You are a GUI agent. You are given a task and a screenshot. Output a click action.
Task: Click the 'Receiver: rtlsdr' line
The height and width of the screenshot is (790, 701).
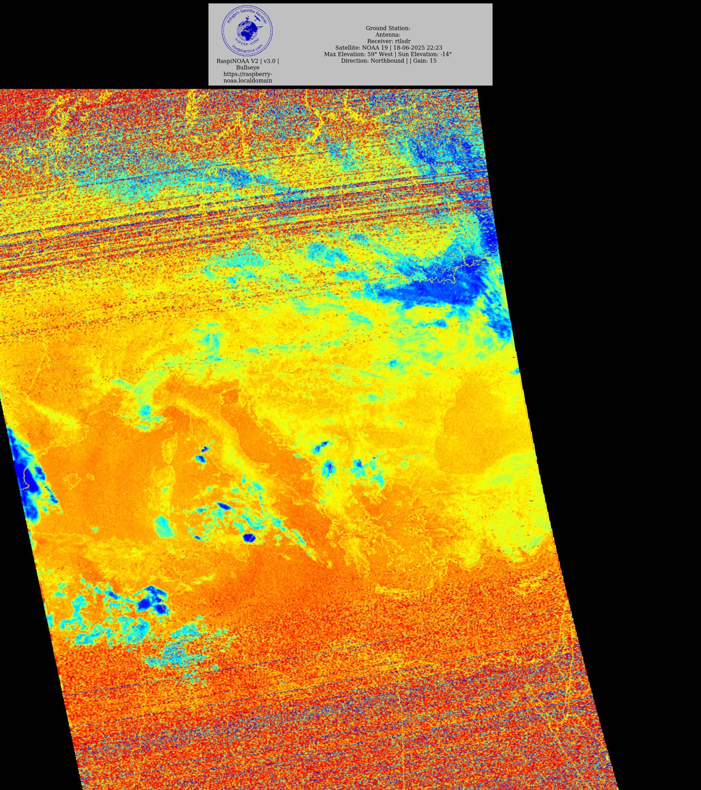tap(389, 41)
